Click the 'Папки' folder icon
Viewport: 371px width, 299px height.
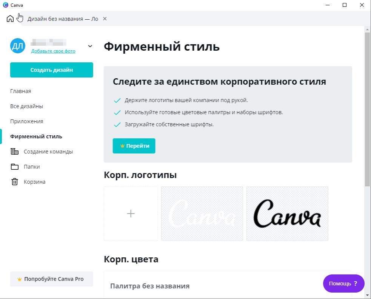pos(14,167)
